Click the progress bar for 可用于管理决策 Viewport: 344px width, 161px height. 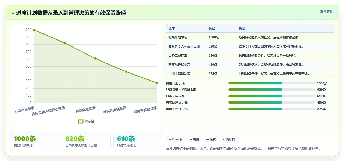(272, 109)
